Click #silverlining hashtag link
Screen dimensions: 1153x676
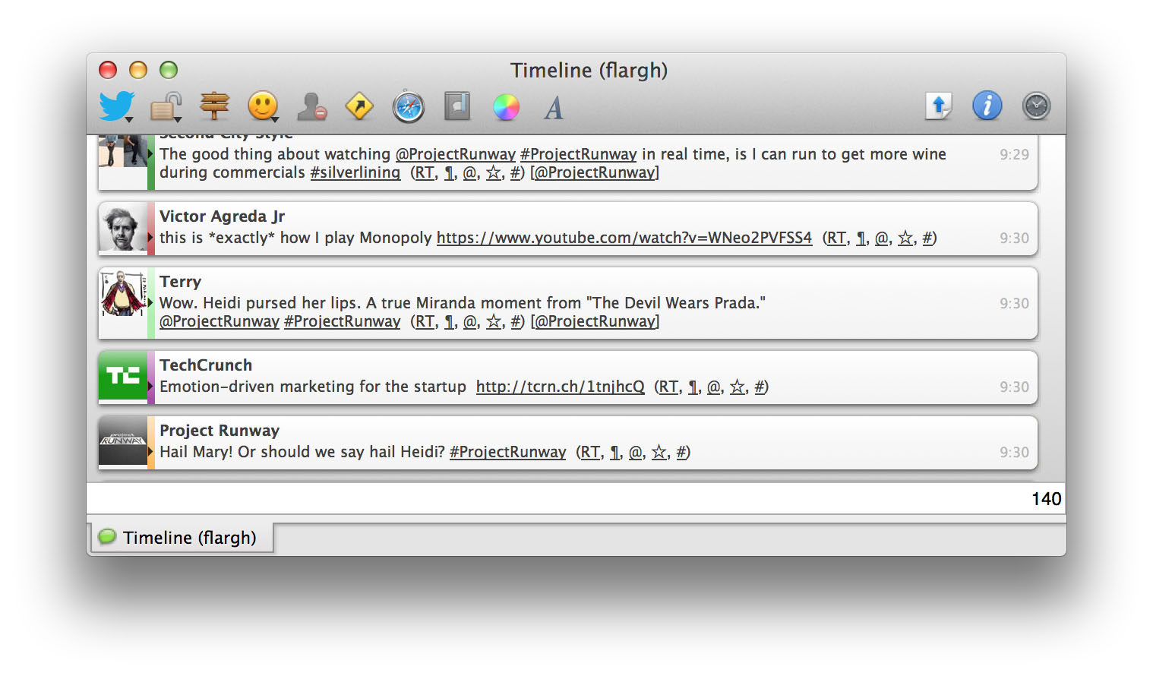pos(355,172)
